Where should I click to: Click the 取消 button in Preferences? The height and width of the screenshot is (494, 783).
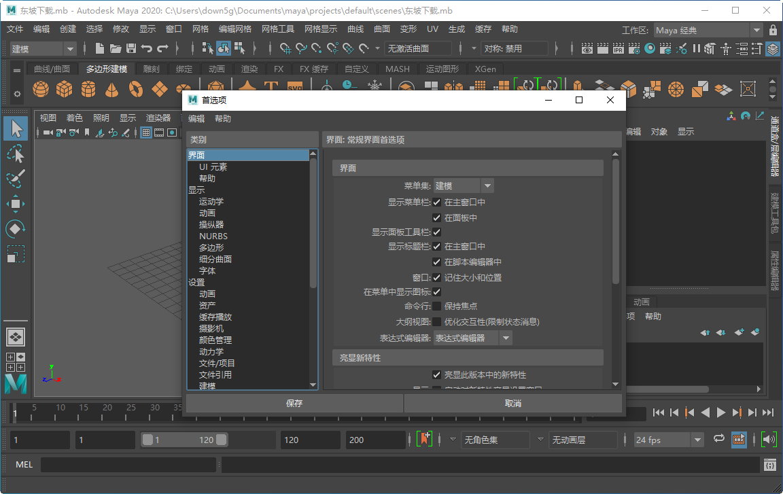tap(513, 403)
